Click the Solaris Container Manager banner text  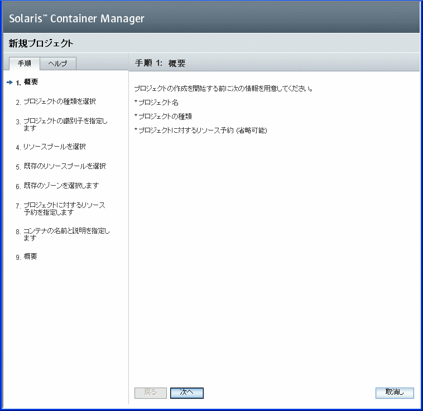pos(76,18)
